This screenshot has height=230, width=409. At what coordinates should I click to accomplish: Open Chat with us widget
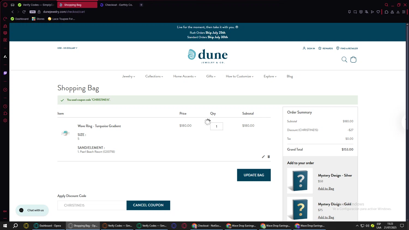click(x=32, y=210)
